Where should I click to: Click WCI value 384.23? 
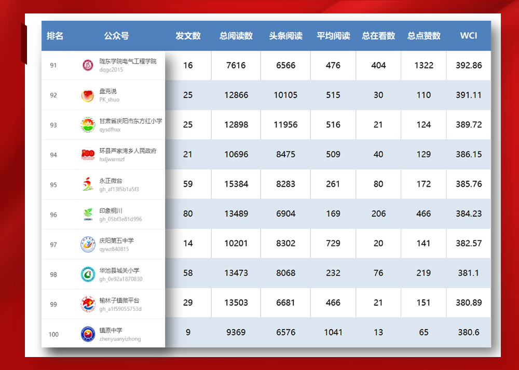469,214
